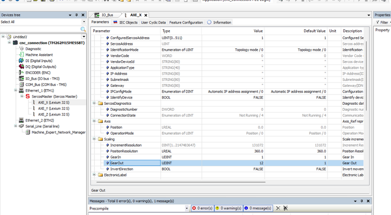The height and width of the screenshot is (215, 391).
Task: Clear messages with the X icon
Action: (278, 208)
